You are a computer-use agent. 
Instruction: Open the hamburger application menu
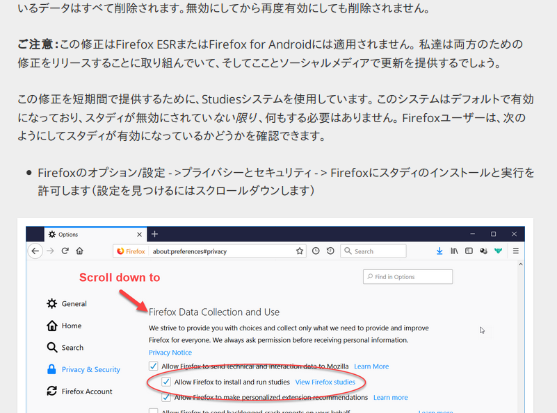[516, 251]
